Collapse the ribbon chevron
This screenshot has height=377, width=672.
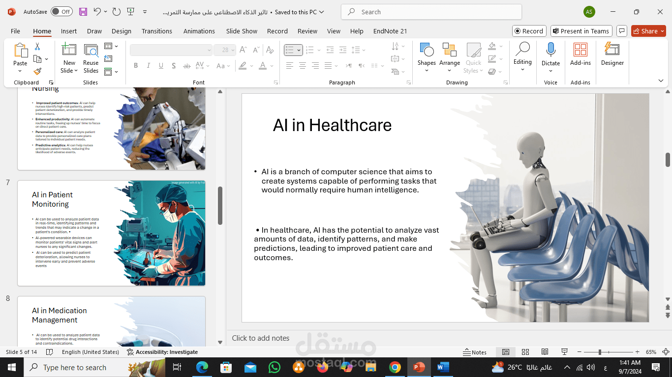(661, 81)
